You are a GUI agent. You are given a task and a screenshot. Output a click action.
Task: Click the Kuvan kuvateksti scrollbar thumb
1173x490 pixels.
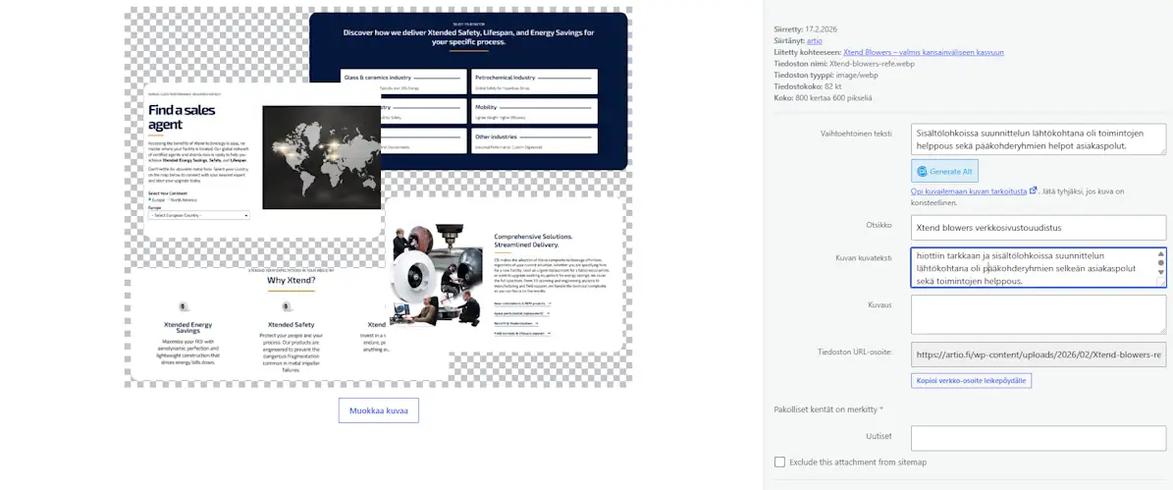pyautogui.click(x=1161, y=263)
